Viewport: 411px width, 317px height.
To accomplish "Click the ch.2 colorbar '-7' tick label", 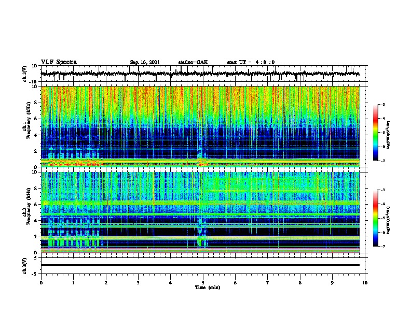I will (x=383, y=247).
